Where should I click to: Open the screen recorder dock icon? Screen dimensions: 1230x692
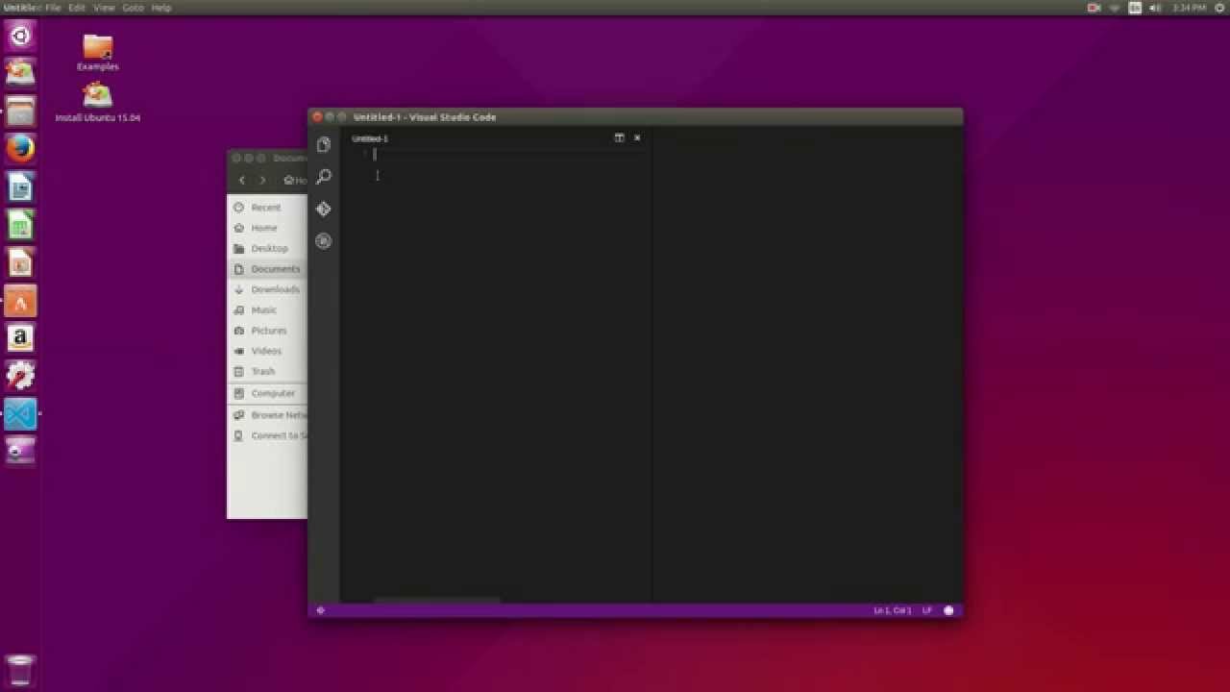[20, 452]
